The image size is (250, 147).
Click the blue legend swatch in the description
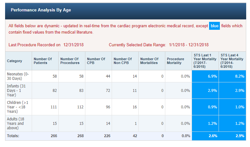pyautogui.click(x=214, y=26)
